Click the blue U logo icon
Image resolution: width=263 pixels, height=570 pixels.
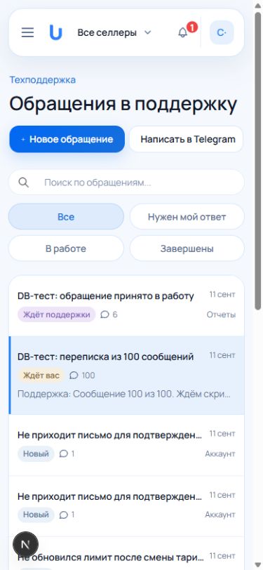(55, 33)
